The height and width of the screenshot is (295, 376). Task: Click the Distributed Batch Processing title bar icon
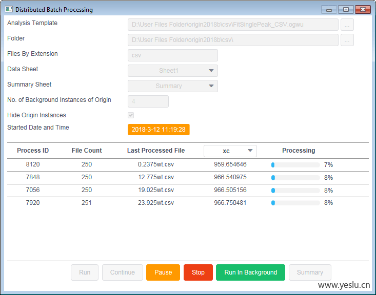[x=9, y=9]
